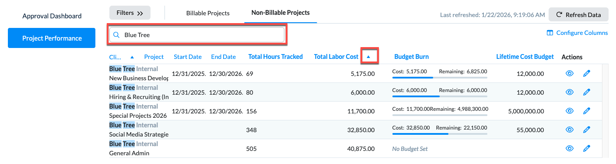This screenshot has width=616, height=164.
Task: Click the Social Media Strategies project name
Action: click(x=139, y=134)
